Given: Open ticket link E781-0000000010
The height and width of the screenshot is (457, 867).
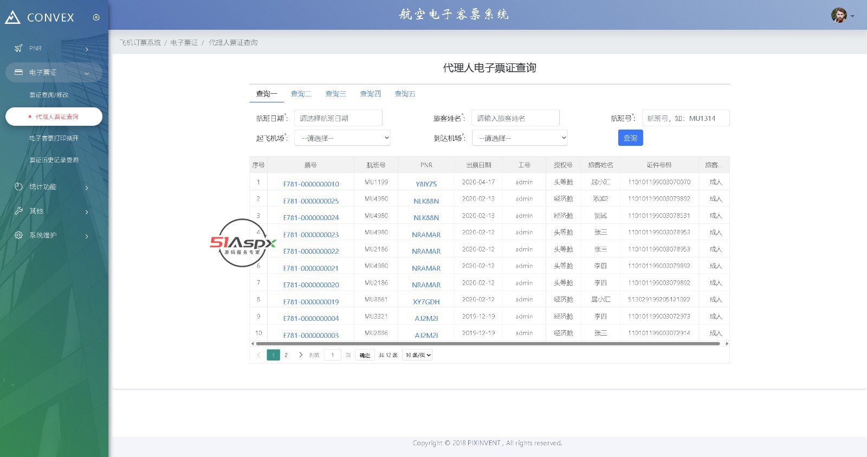Looking at the screenshot, I should point(311,184).
